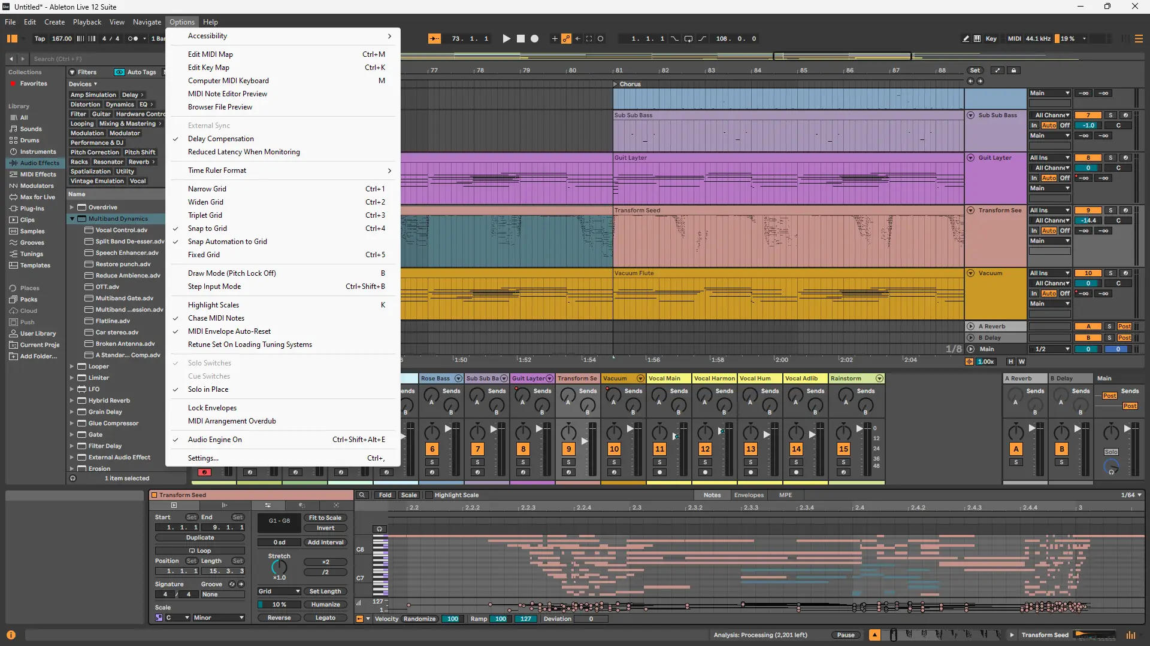Uncheck Snap to Grid option

pos(207,228)
